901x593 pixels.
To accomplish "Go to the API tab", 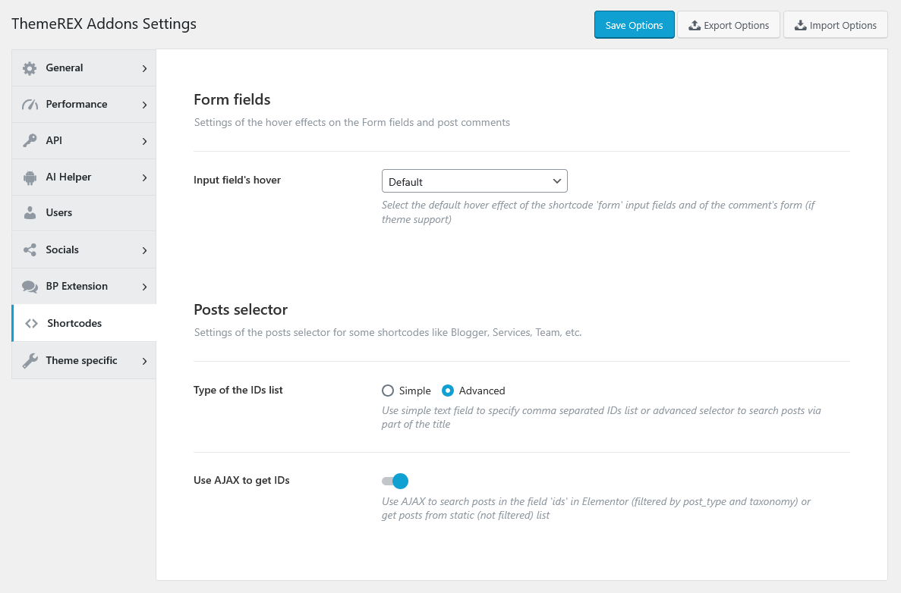I will [84, 140].
